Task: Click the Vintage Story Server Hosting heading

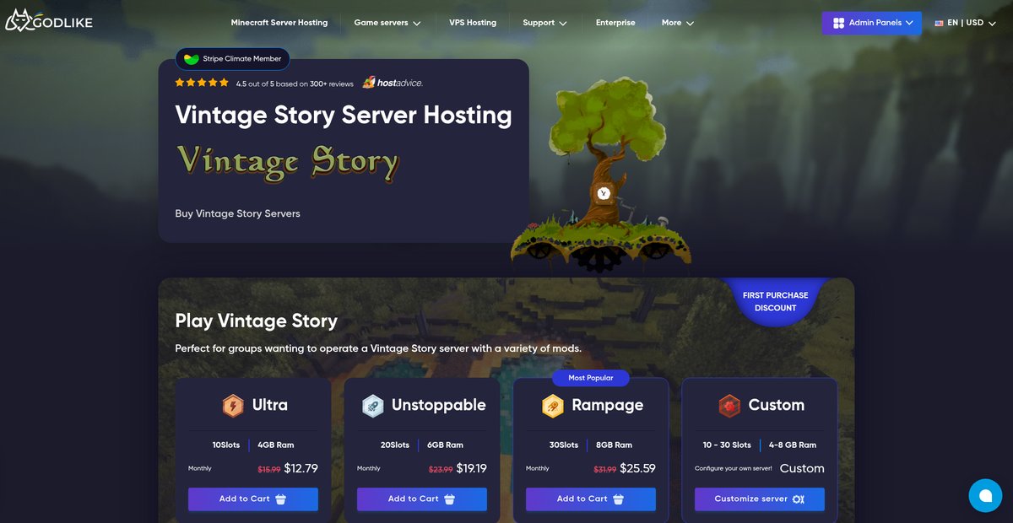Action: pyautogui.click(x=344, y=116)
